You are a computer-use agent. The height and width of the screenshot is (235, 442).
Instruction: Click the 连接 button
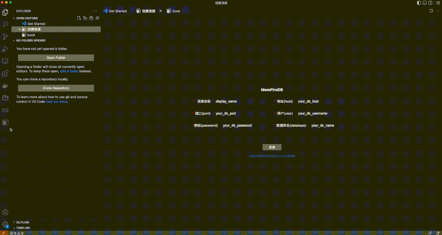[272, 147]
